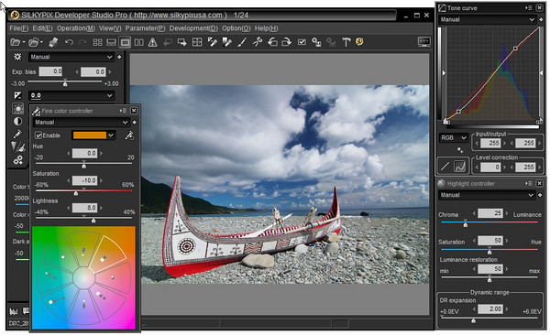
Task: Open the View menu
Action: pyautogui.click(x=110, y=28)
